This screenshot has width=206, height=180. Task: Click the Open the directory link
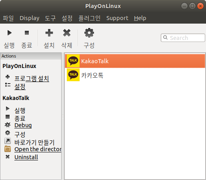(38, 149)
